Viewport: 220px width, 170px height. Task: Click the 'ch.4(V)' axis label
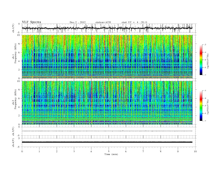pyautogui.click(x=13, y=142)
